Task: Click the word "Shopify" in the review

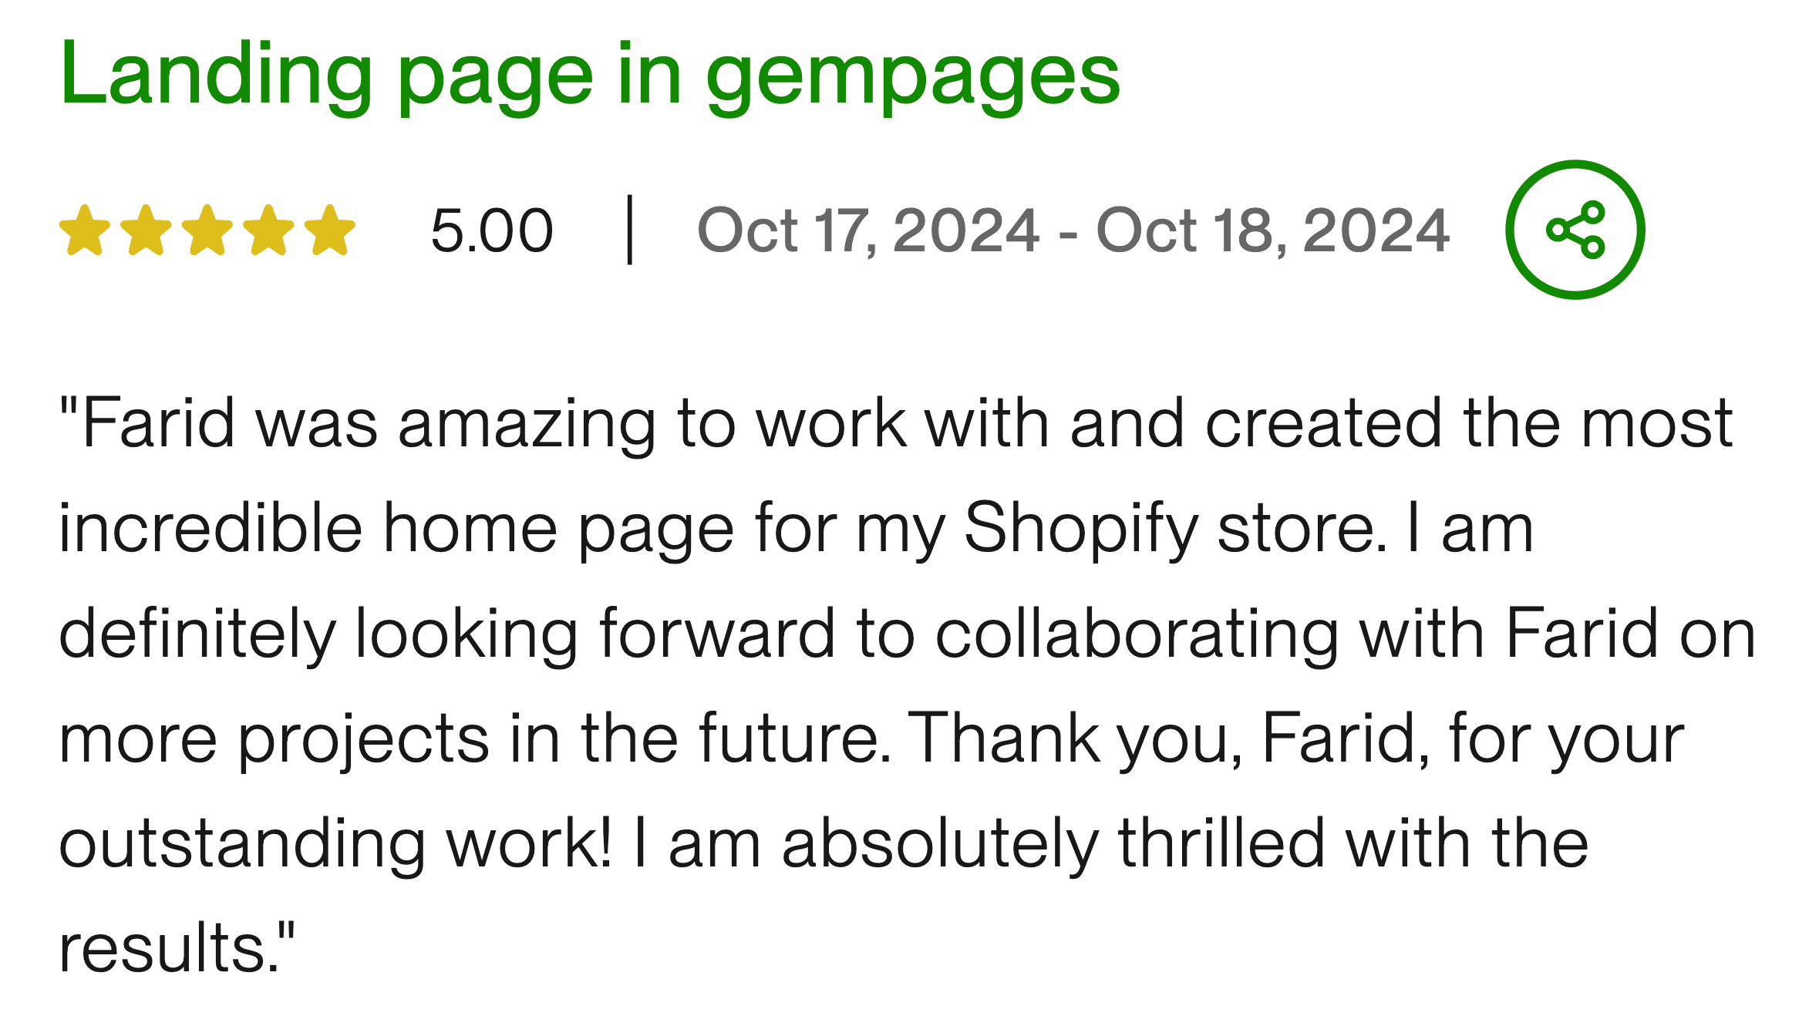Action: pos(1081,530)
